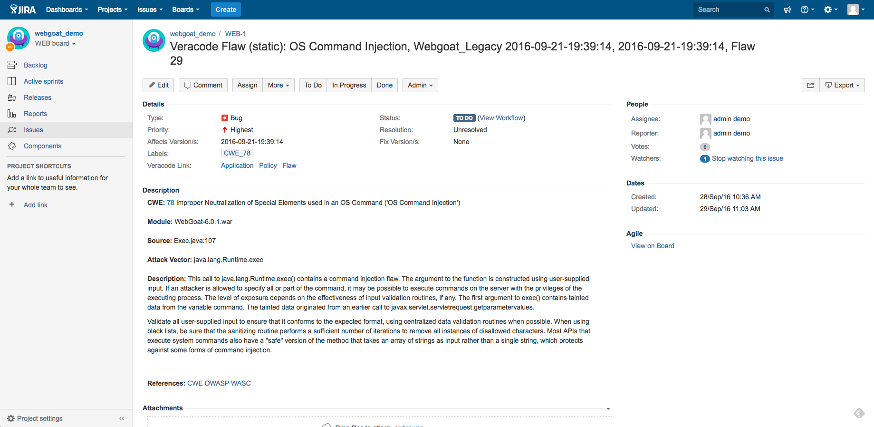Click the Highest priority arrow icon
The height and width of the screenshot is (427, 874).
(225, 130)
